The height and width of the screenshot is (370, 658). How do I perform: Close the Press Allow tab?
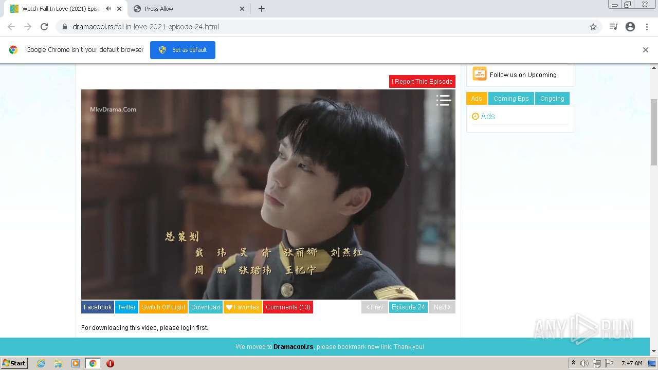pyautogui.click(x=242, y=9)
